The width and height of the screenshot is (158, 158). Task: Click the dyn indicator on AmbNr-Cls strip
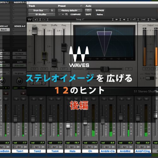(x=107, y=147)
